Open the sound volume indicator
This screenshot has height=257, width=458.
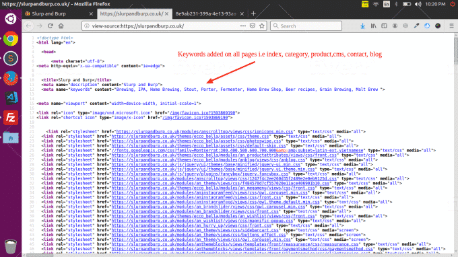[418, 4]
